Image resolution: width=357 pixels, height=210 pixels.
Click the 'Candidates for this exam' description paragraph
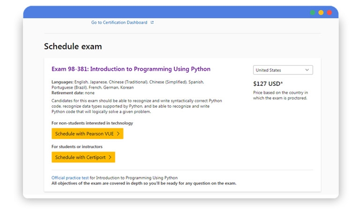pyautogui.click(x=137, y=106)
